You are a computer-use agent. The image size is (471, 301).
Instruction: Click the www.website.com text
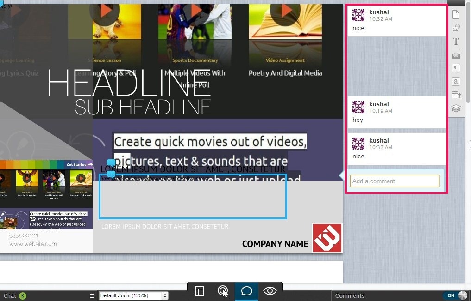(x=33, y=244)
